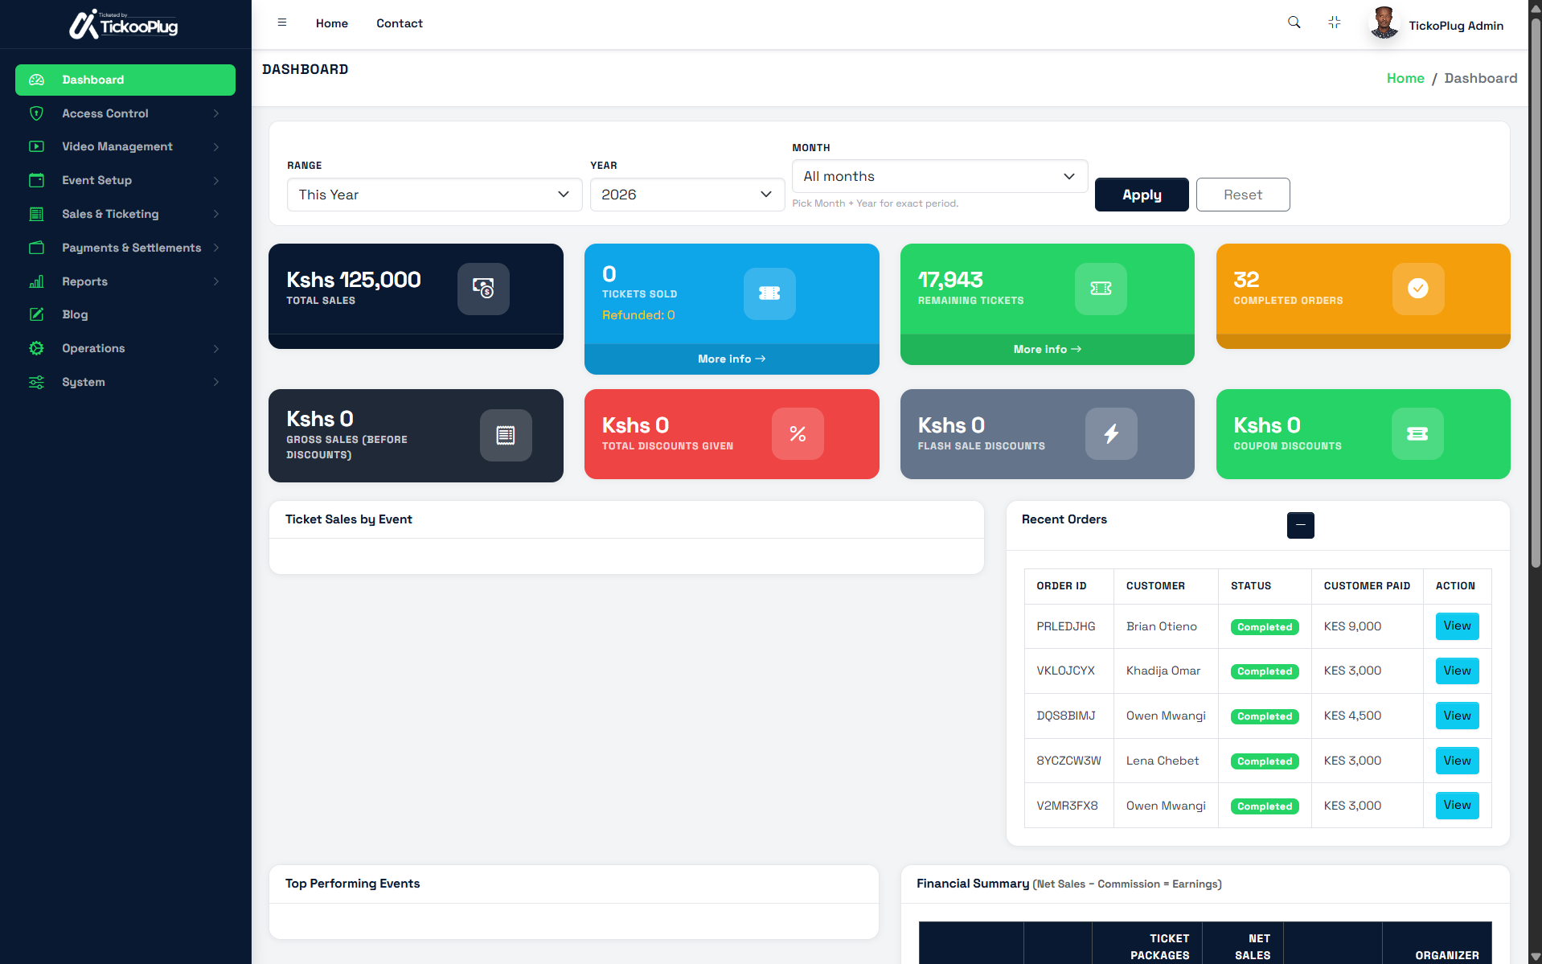Open the Month dropdown showing All months
Screen dimensions: 1542x964
(x=938, y=176)
